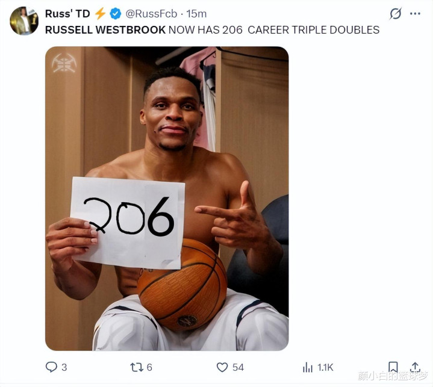Click the 1.1K views count

(x=325, y=367)
